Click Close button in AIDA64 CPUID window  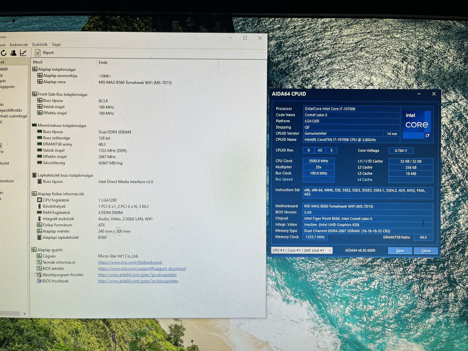(x=426, y=251)
